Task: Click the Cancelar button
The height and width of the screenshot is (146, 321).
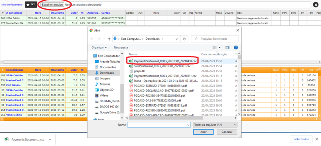Action: [227, 132]
